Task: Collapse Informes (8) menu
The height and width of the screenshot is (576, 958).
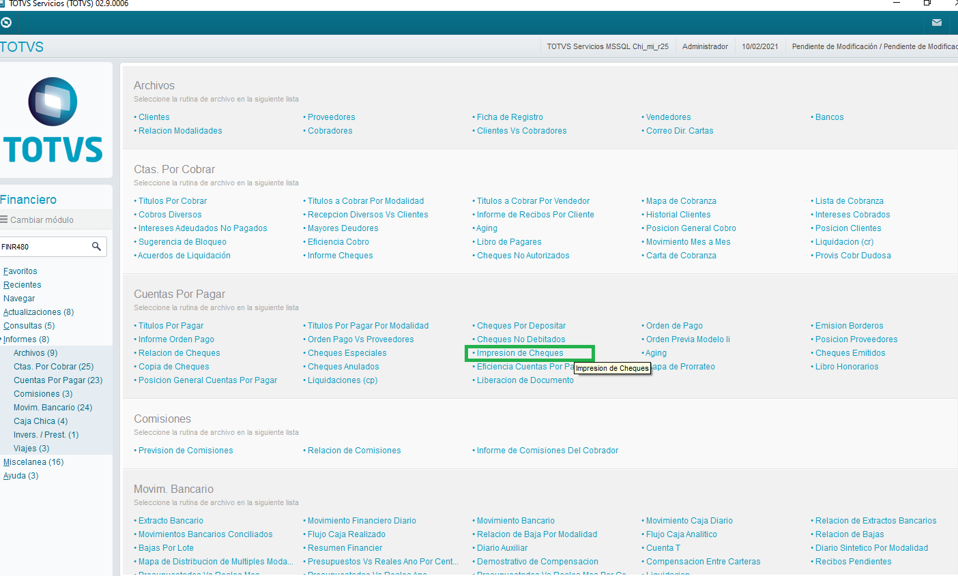Action: point(27,339)
